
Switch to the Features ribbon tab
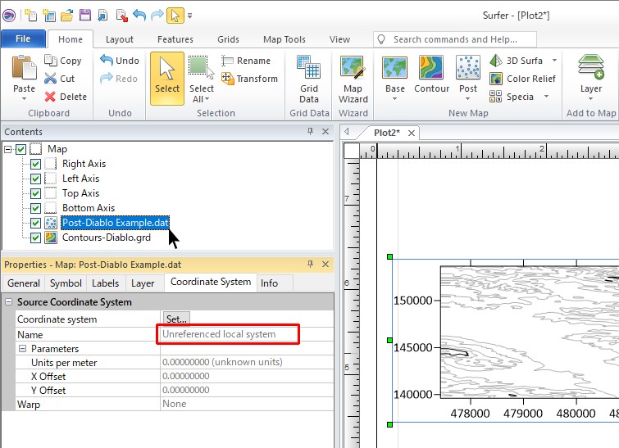(175, 39)
